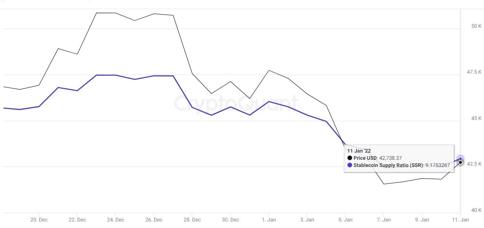Click the CryptoQuant watermark in the chart
This screenshot has width=484, height=228.
pyautogui.click(x=236, y=103)
